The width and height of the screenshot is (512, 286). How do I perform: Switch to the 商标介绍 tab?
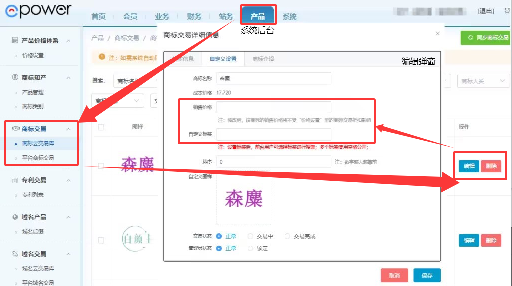[263, 59]
